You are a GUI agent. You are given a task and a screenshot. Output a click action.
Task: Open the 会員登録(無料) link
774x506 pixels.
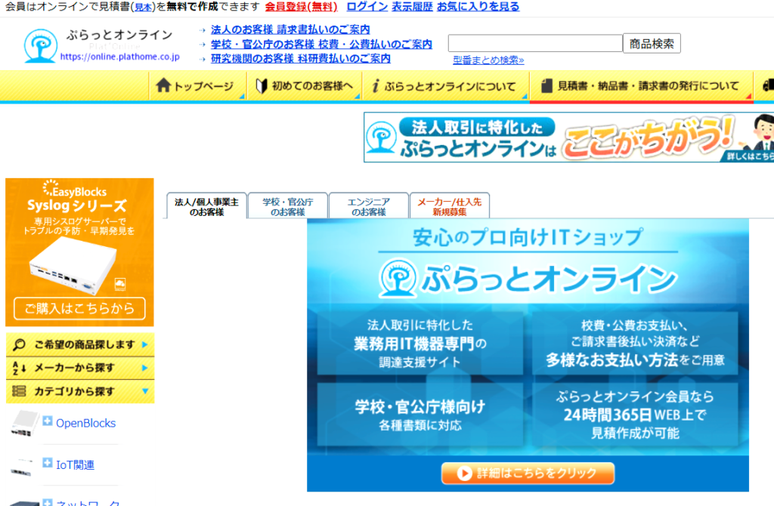click(x=301, y=6)
